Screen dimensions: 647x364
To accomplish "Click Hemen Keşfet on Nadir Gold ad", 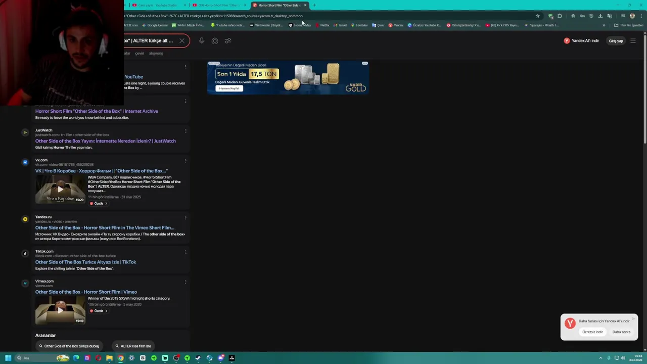I will [229, 88].
